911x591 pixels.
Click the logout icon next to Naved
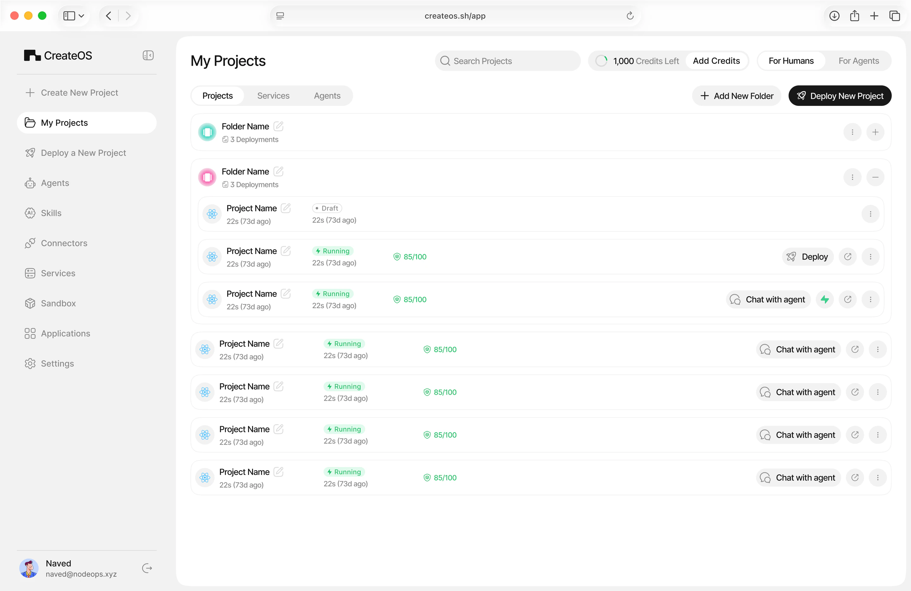[147, 568]
